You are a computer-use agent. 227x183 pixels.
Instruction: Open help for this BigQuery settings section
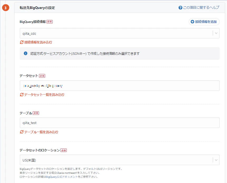coord(199,8)
